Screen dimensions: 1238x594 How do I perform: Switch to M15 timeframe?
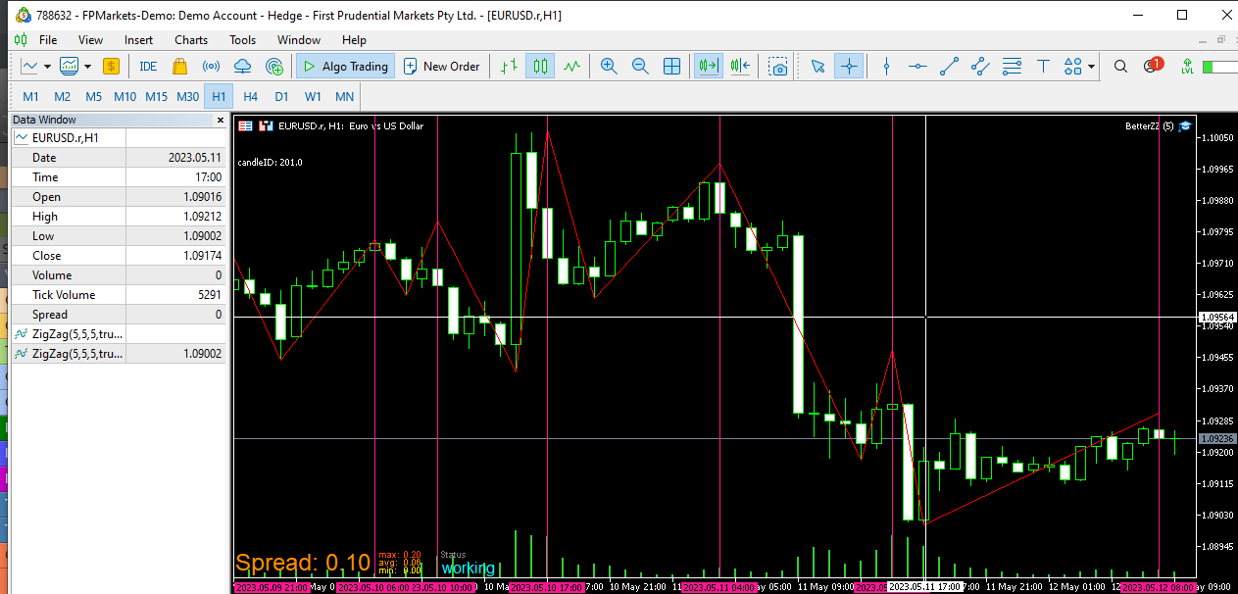[156, 96]
